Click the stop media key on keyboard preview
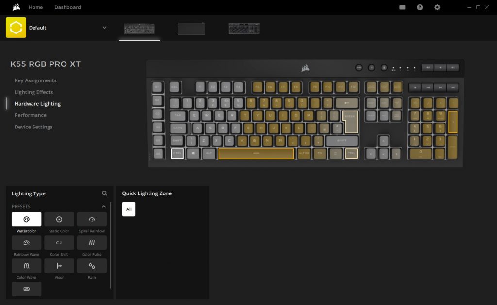Screen dimensions: 497x305 [415, 87]
